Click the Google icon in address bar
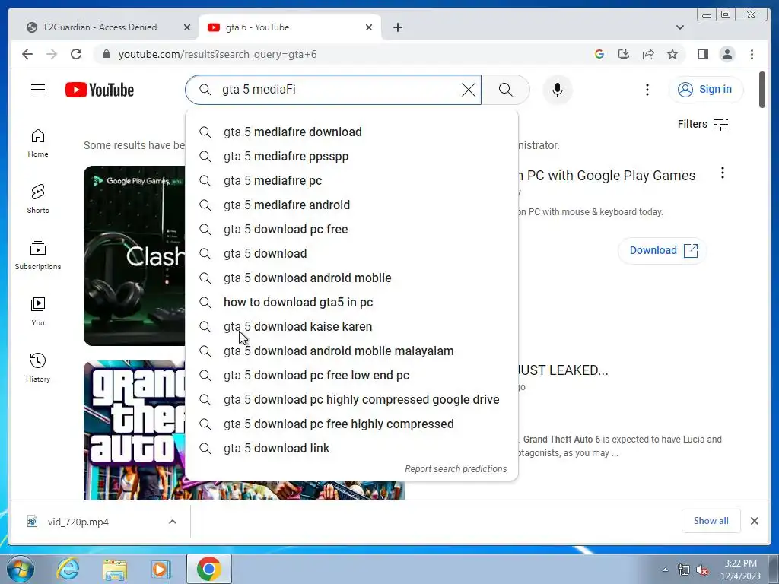Screen dimensions: 779x584 coord(599,54)
